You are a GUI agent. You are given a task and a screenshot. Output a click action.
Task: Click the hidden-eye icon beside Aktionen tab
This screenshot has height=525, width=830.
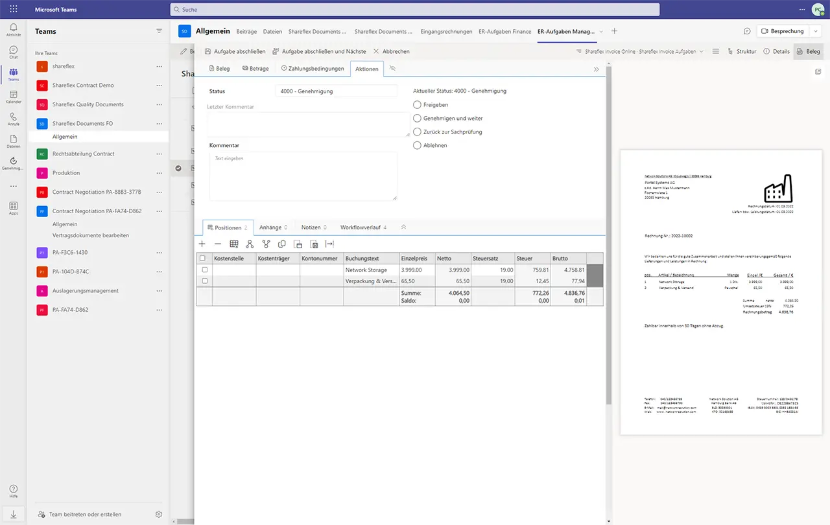tap(392, 68)
